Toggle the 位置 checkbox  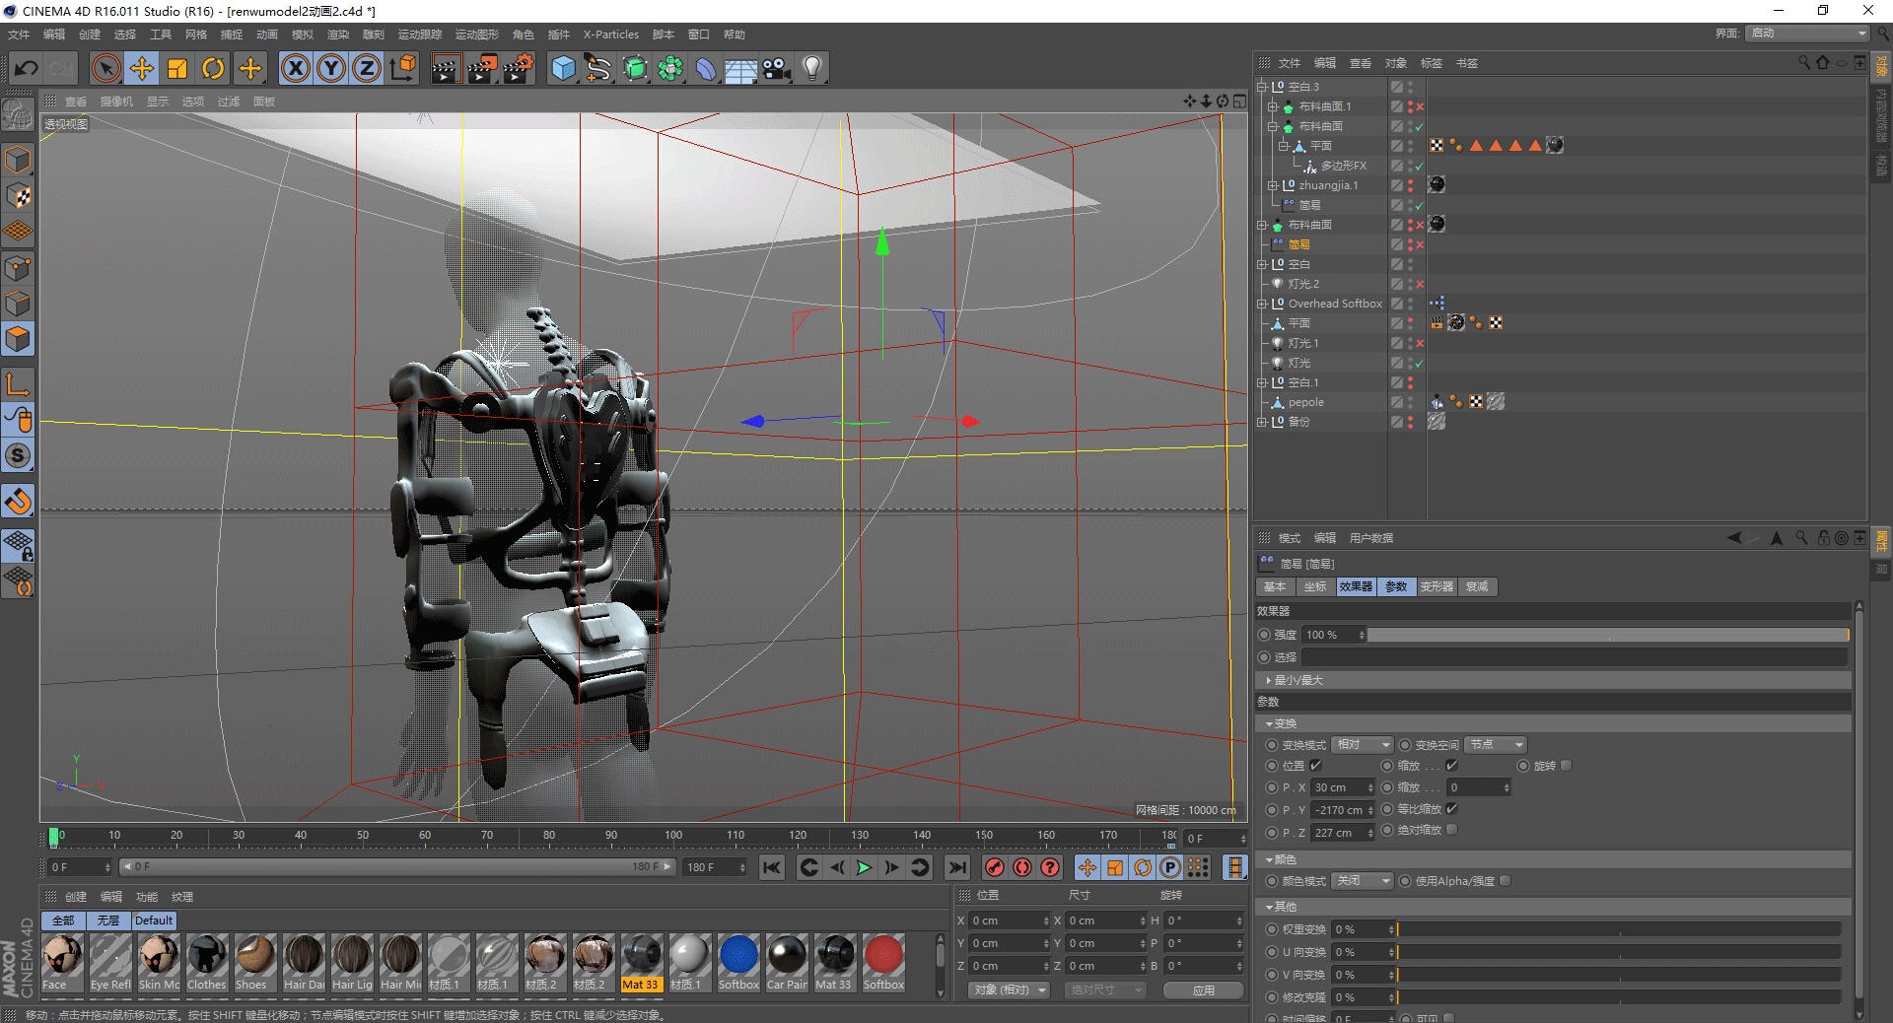click(1315, 766)
